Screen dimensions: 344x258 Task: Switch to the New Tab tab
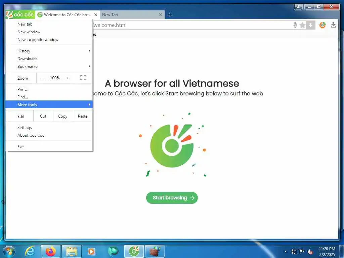coord(132,15)
